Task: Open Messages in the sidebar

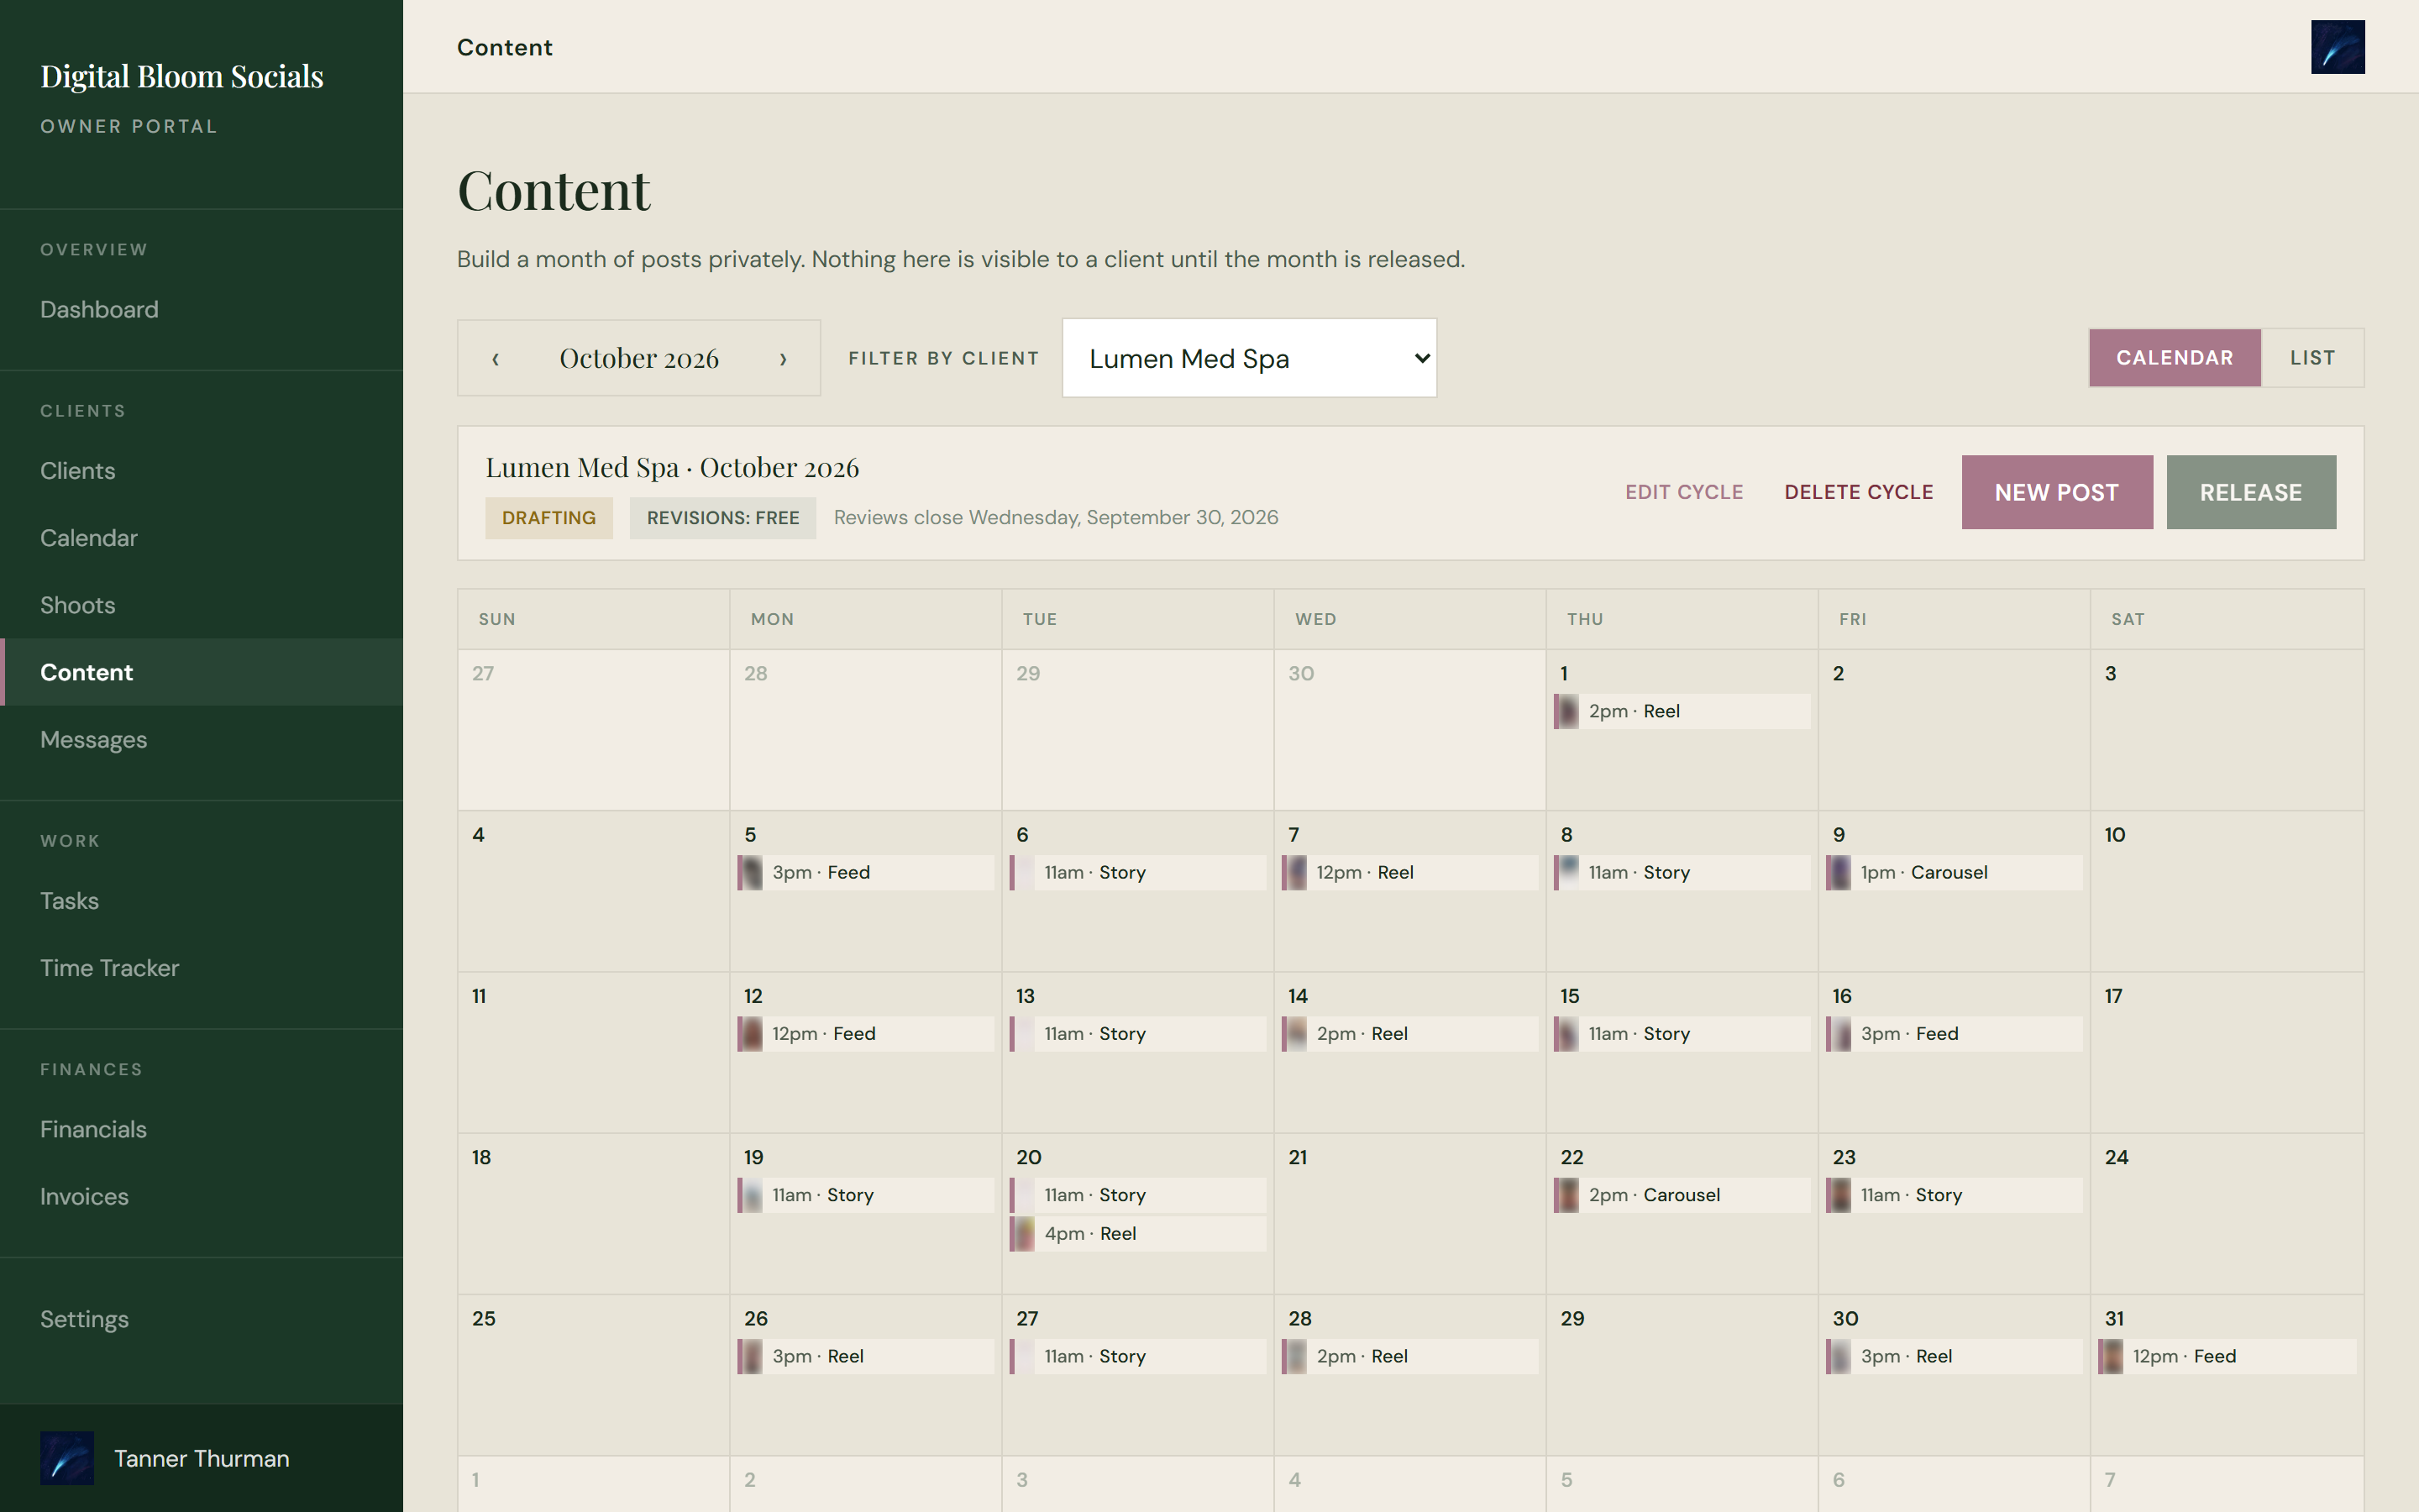Action: click(201, 740)
